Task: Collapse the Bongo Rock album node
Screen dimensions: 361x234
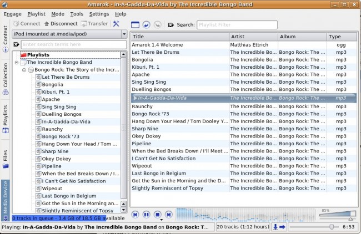Action: [x=24, y=70]
